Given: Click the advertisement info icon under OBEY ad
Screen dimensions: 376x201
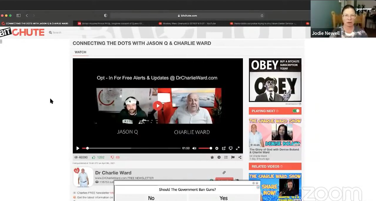Looking at the screenshot, I should 300,104.
